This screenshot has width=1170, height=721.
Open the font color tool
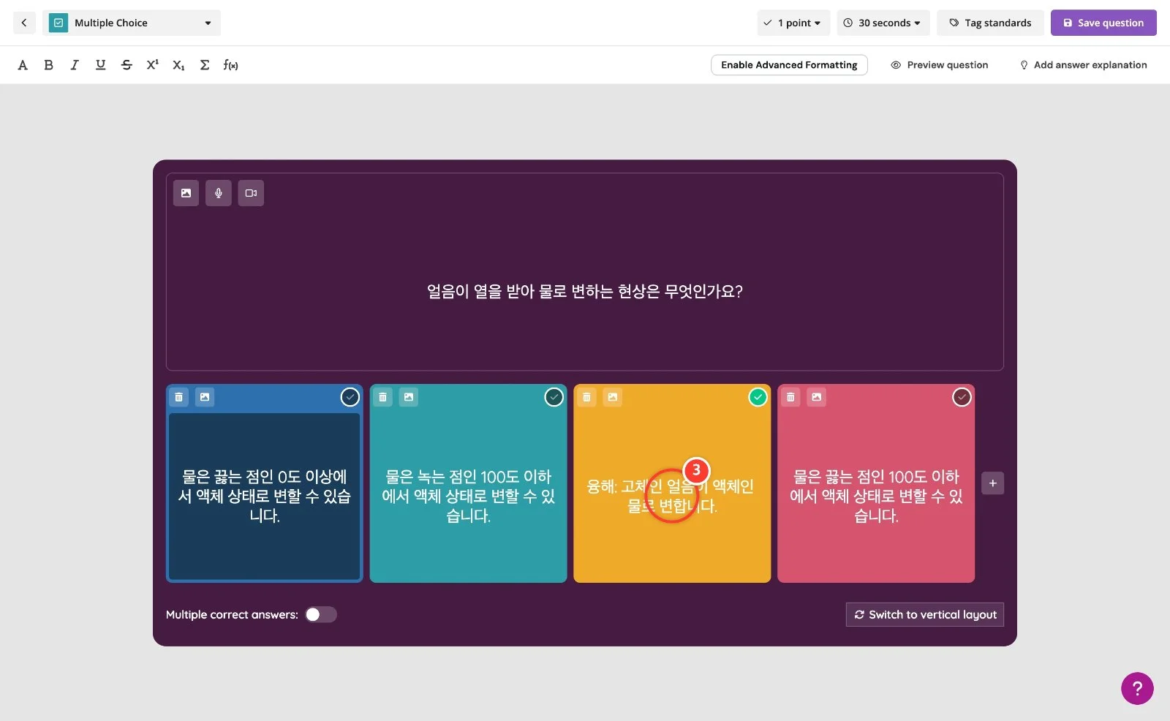pyautogui.click(x=23, y=65)
